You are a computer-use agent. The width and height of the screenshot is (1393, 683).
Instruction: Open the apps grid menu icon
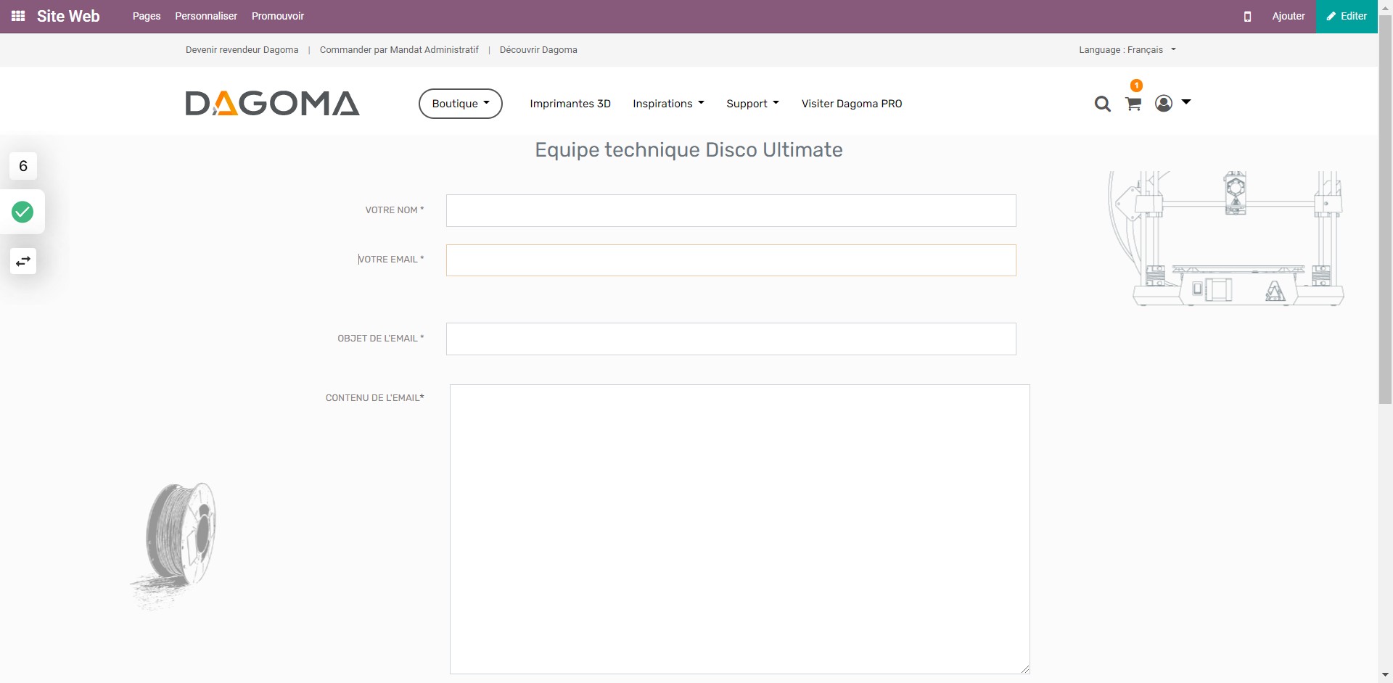[19, 16]
